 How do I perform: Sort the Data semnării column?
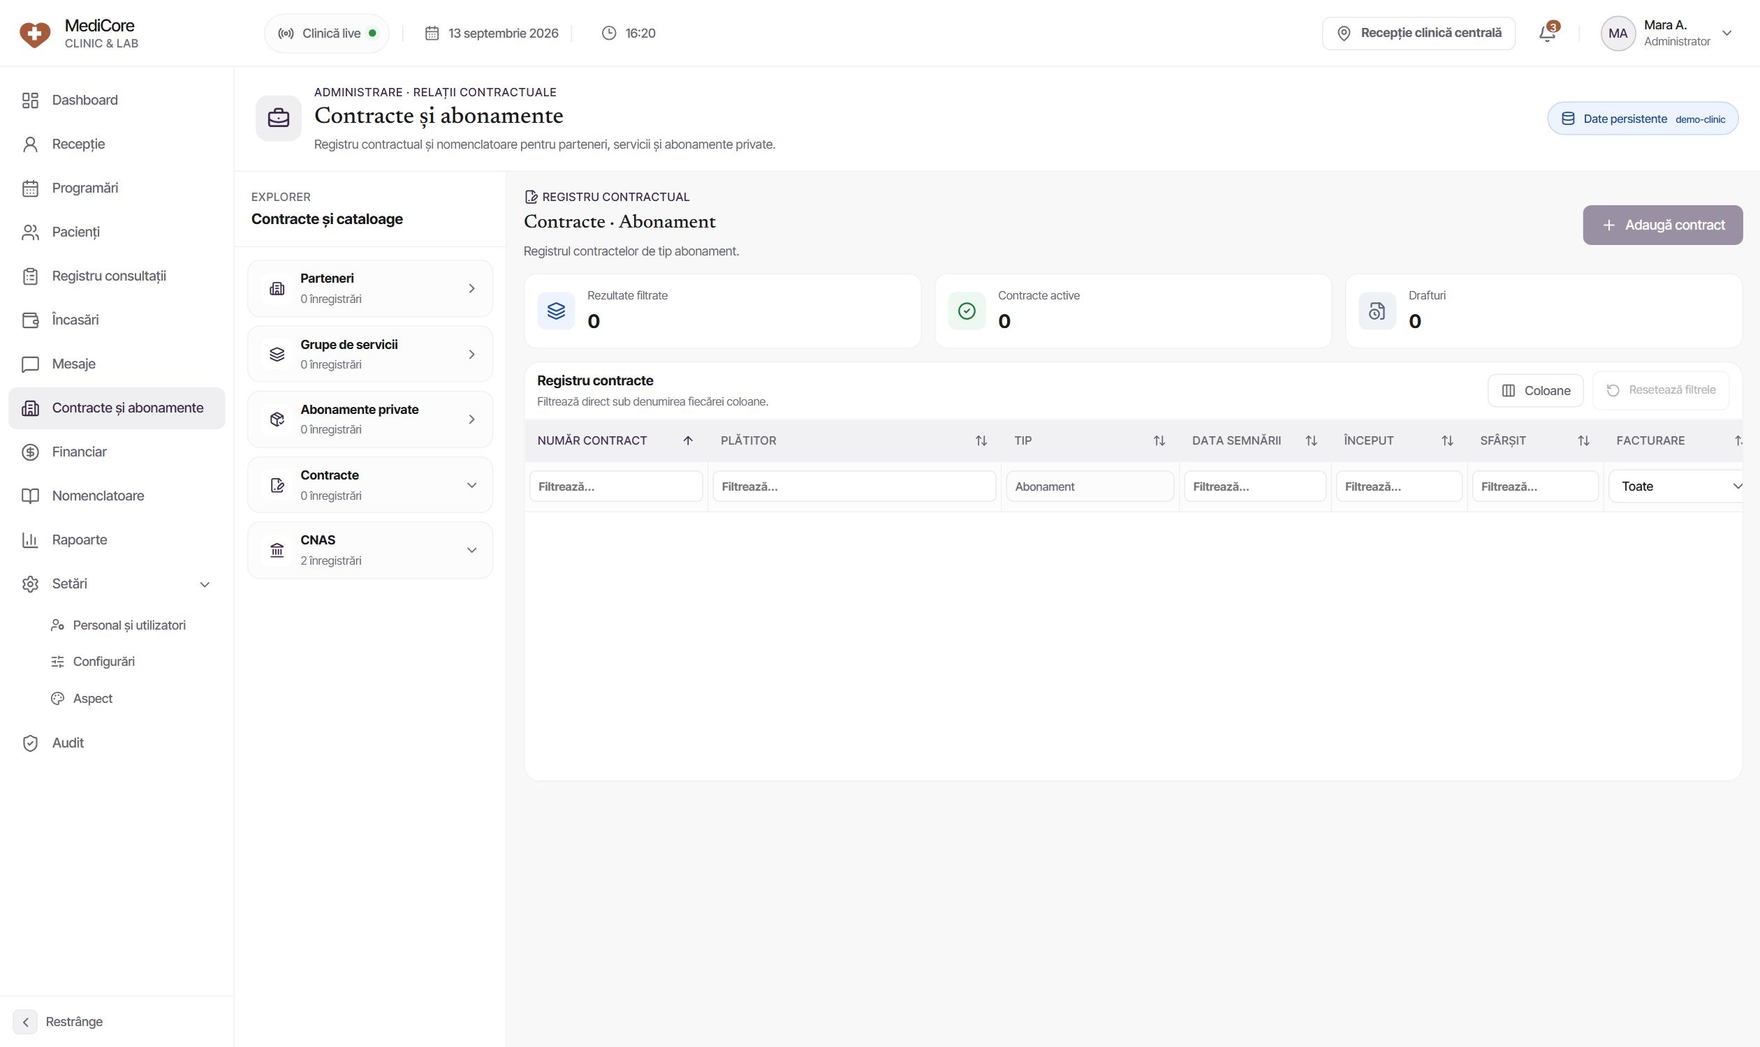pyautogui.click(x=1310, y=440)
